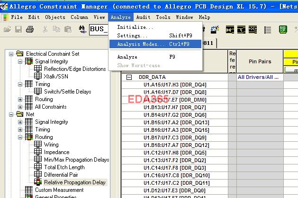
Task: Collapse the DDR_DATA group row
Action: [x=129, y=77]
